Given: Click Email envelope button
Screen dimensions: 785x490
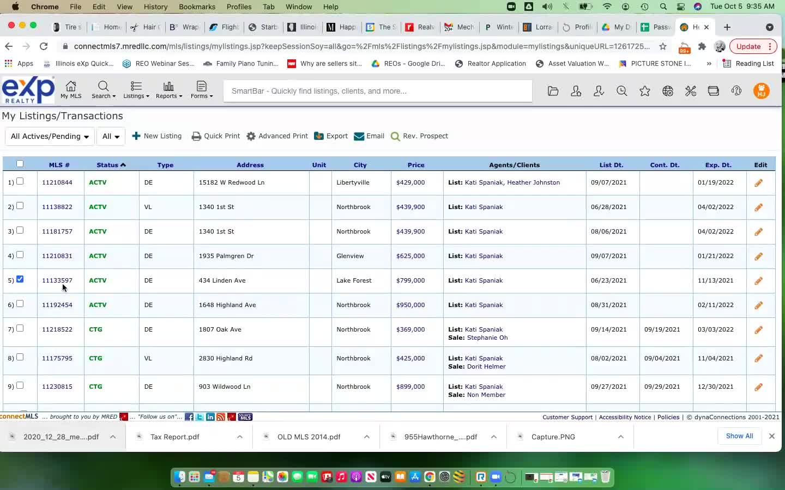Looking at the screenshot, I should click(x=369, y=136).
